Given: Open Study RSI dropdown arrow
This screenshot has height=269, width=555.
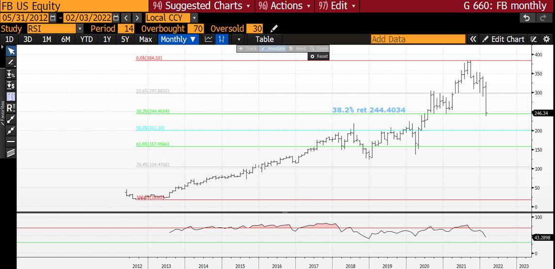Looking at the screenshot, I should pyautogui.click(x=80, y=28).
